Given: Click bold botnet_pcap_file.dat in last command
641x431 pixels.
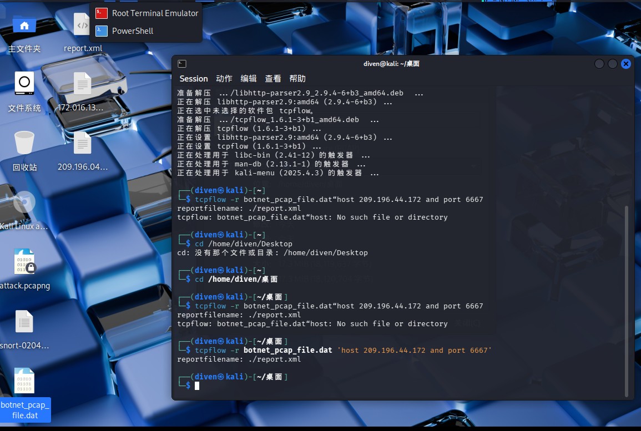Looking at the screenshot, I should (x=288, y=350).
